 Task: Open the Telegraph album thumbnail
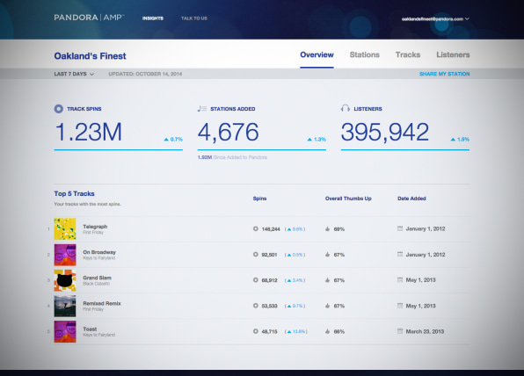[65, 229]
